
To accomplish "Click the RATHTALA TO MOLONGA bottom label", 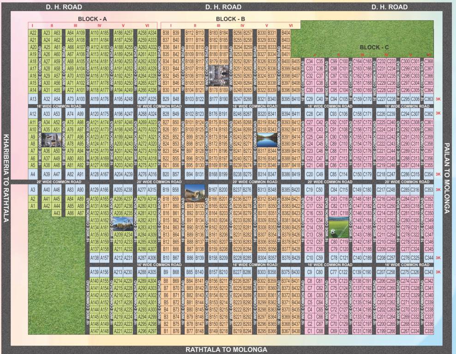I will [227, 348].
